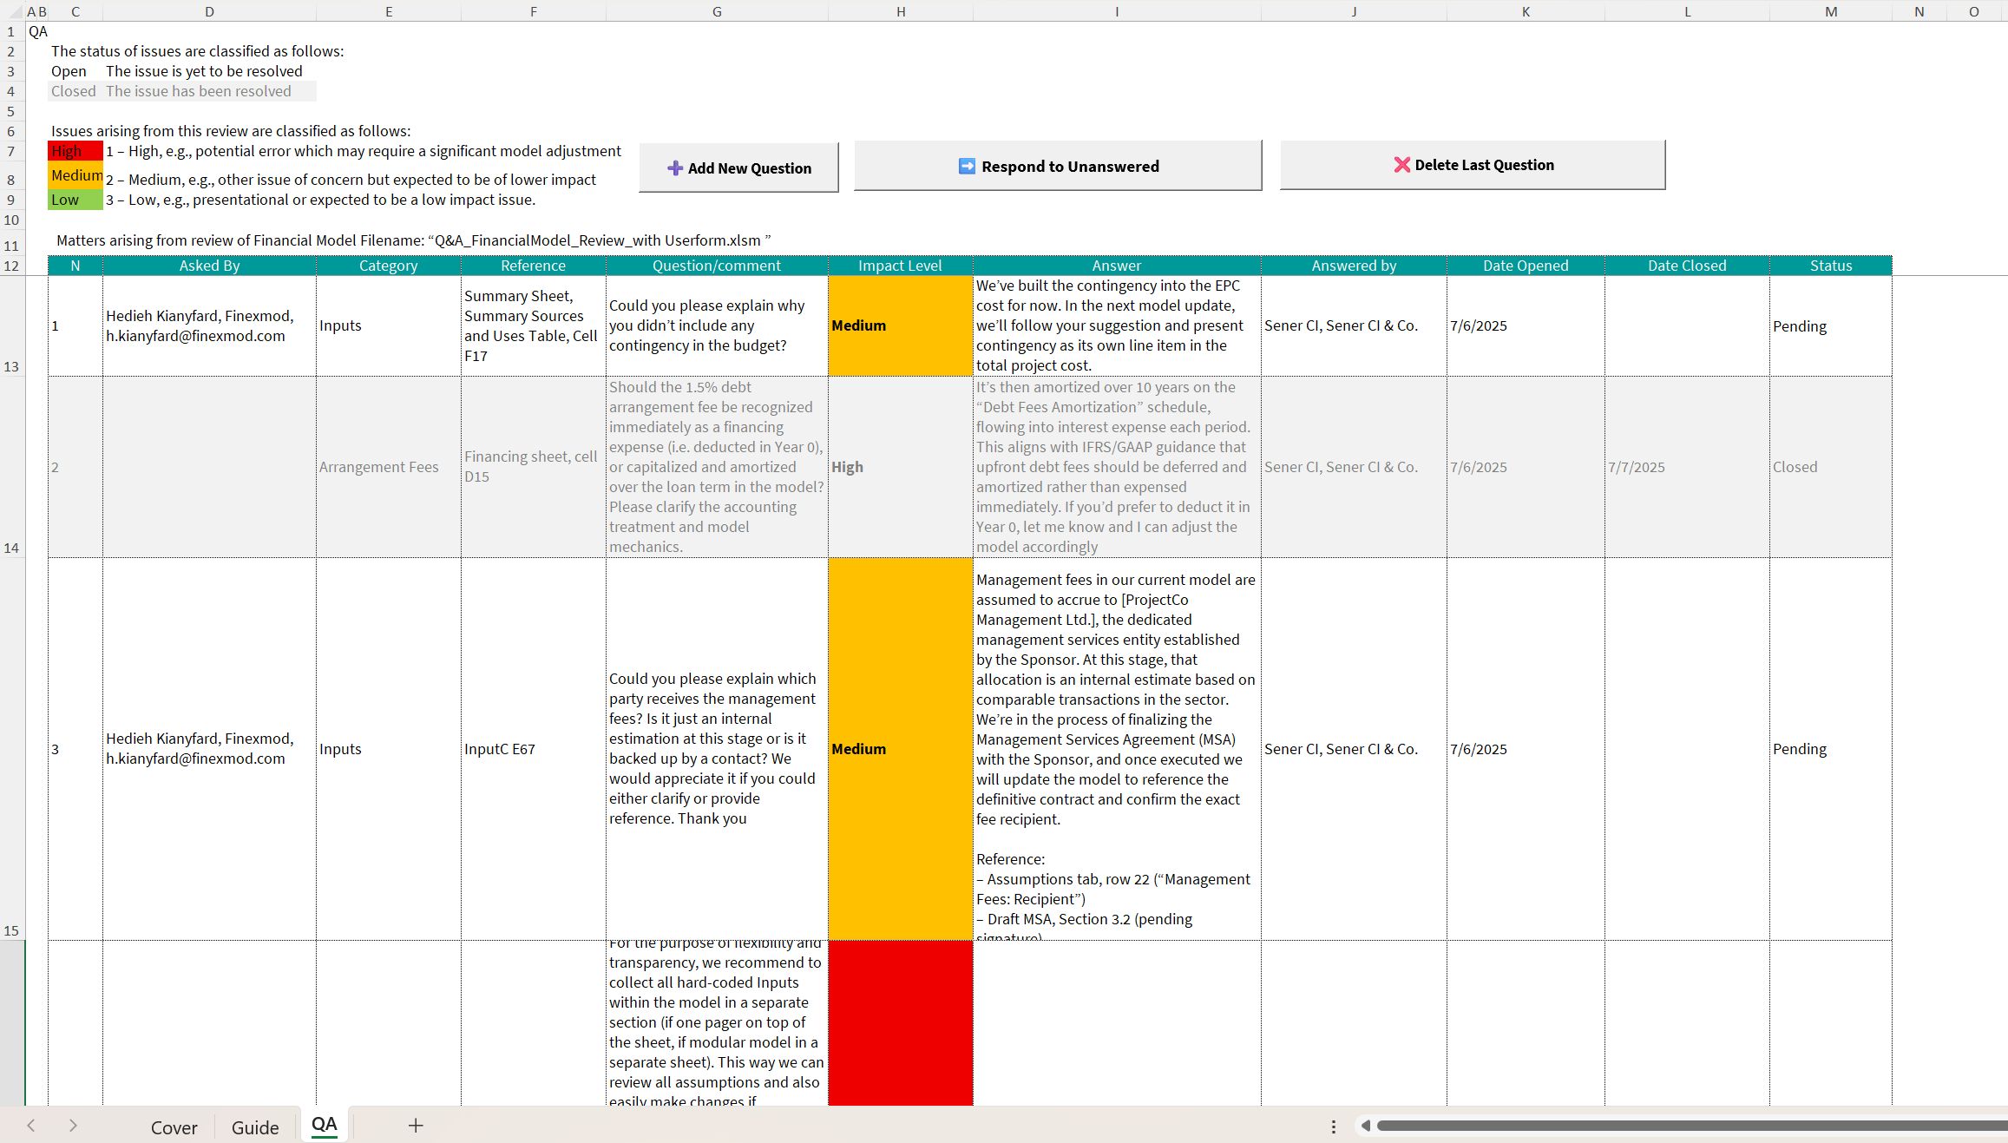This screenshot has width=2008, height=1143.
Task: Click the Status header cell in the table
Action: (1830, 266)
